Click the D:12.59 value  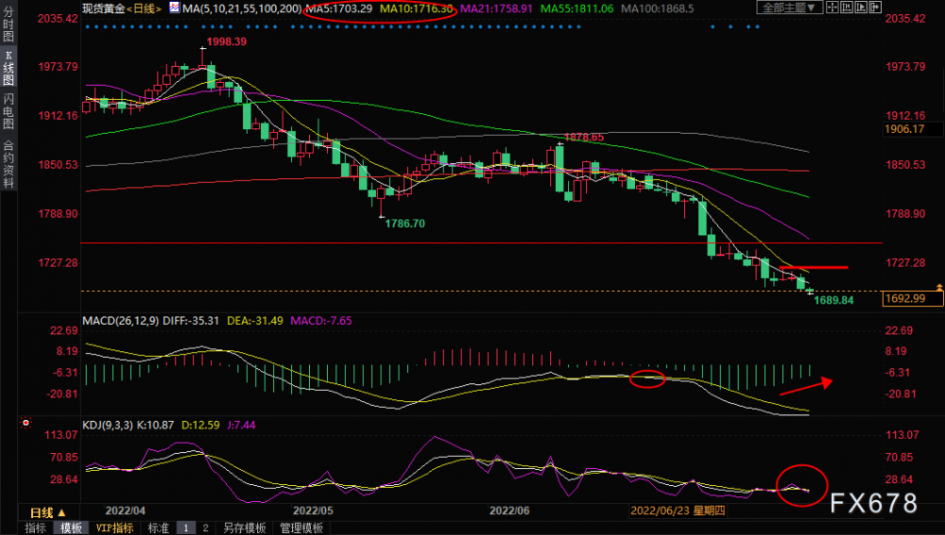click(200, 425)
